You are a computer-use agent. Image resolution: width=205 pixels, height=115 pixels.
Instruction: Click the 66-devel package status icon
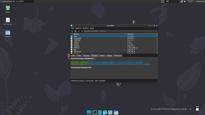click(x=71, y=51)
